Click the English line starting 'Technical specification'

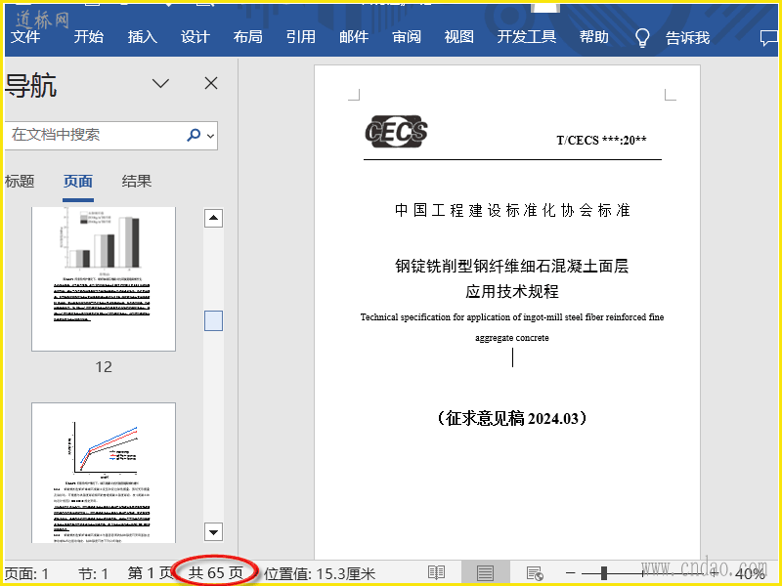pos(512,316)
